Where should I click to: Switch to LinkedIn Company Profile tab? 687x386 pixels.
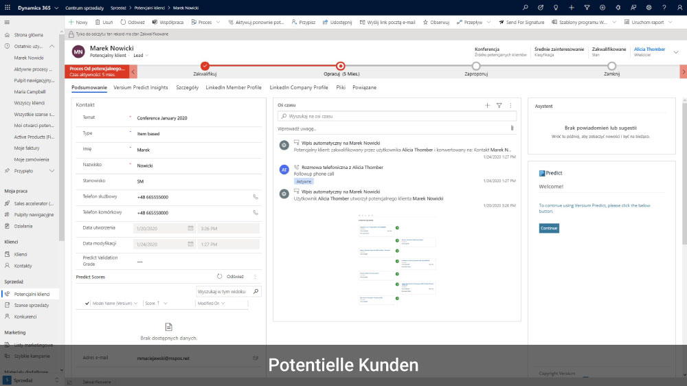299,88
